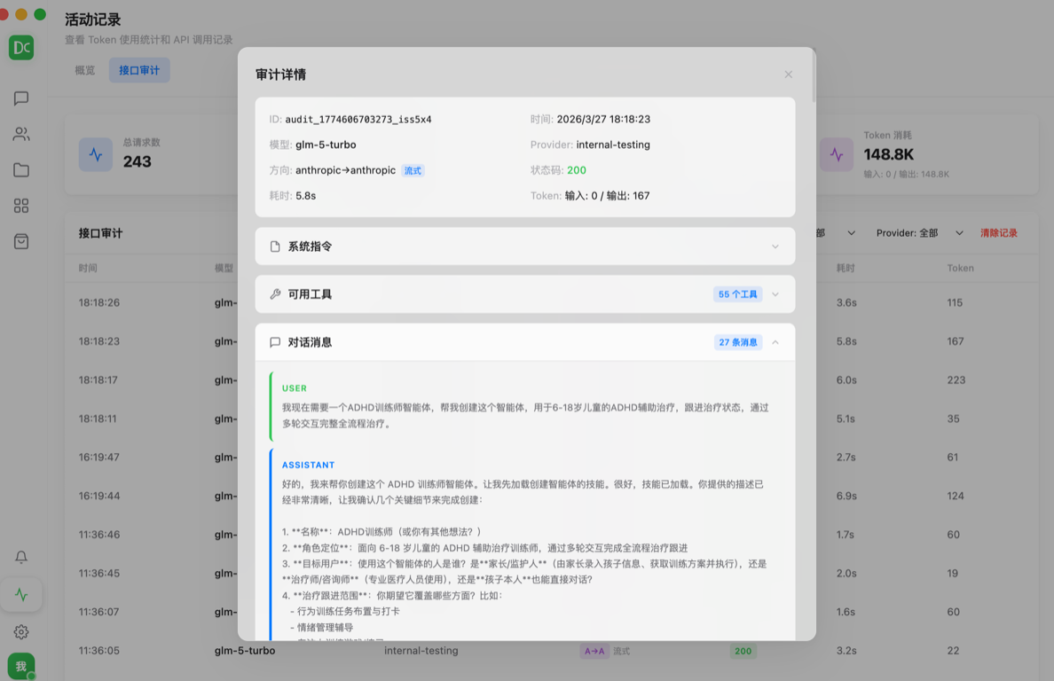Click the app grid icon in sidebar
1054x681 pixels.
click(21, 205)
